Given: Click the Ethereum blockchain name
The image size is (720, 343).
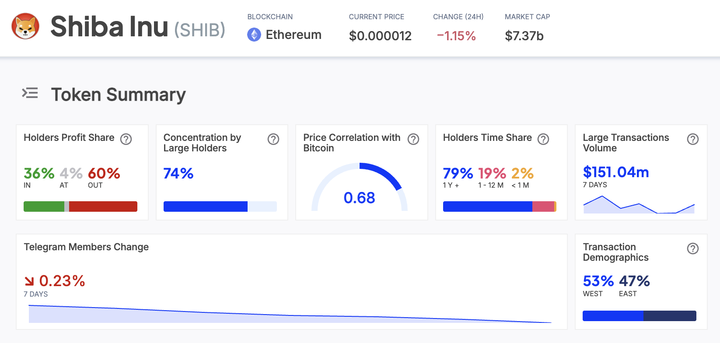Looking at the screenshot, I should pos(294,35).
